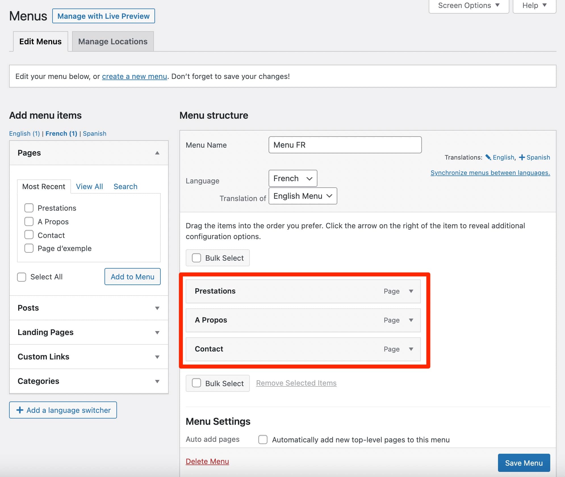This screenshot has height=477, width=565.
Task: Check the Prestations page checkbox
Action: [29, 208]
